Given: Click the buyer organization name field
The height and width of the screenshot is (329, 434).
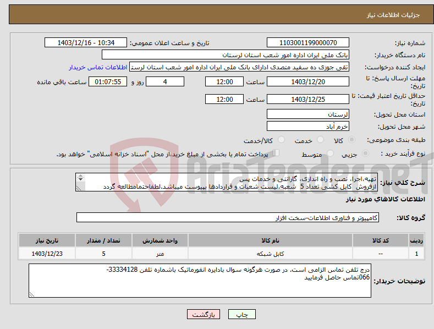Looking at the screenshot, I should coord(226,55).
